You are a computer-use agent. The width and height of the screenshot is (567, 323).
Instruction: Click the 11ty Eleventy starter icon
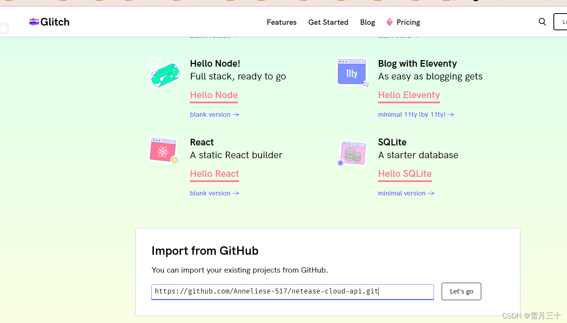point(352,73)
